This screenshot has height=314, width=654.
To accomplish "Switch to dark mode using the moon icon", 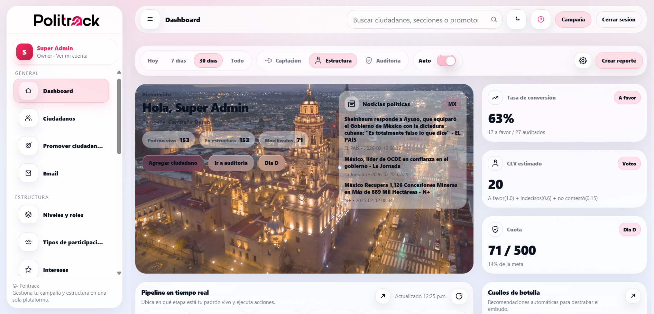I will pyautogui.click(x=516, y=19).
